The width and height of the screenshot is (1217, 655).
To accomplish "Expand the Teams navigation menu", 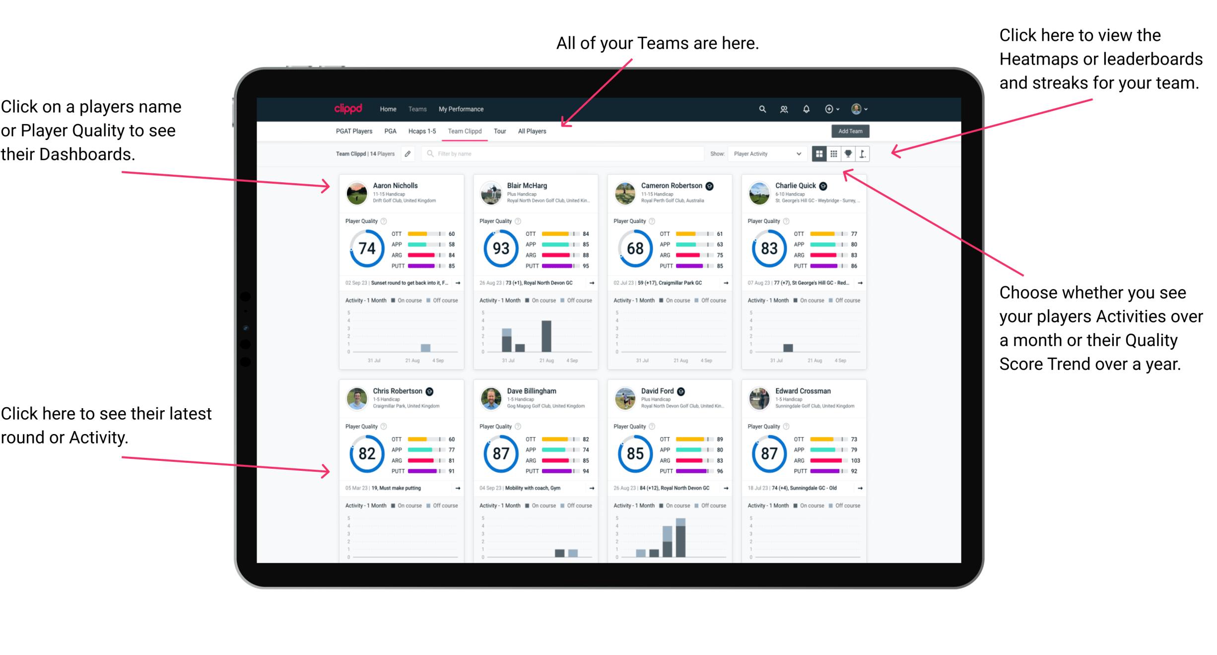I will click(x=418, y=109).
